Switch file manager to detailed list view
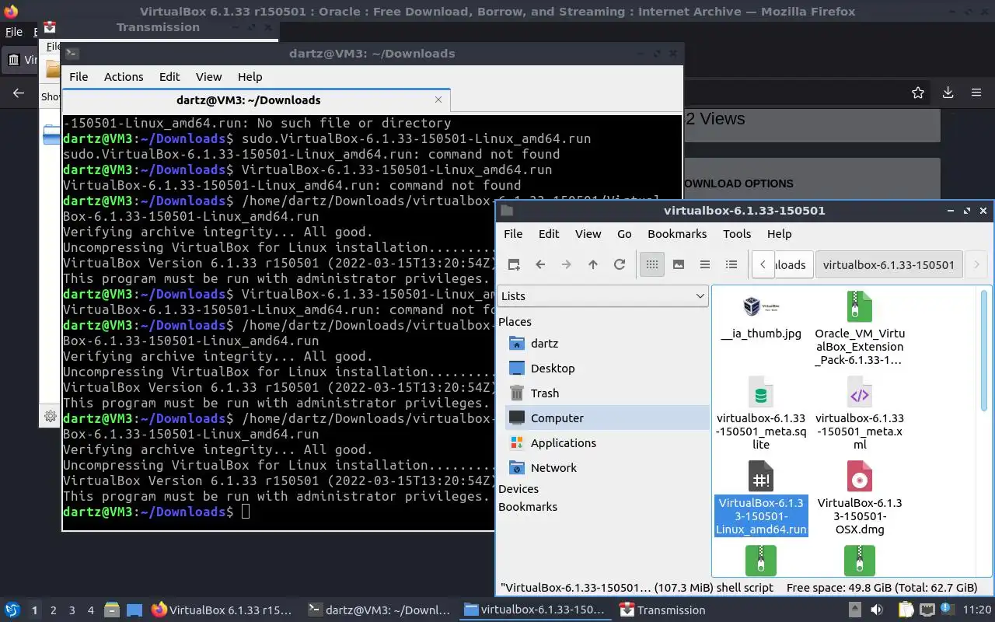 [x=731, y=264]
